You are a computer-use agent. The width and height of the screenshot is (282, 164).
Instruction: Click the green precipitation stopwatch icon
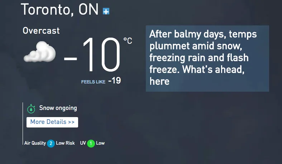pos(31,108)
